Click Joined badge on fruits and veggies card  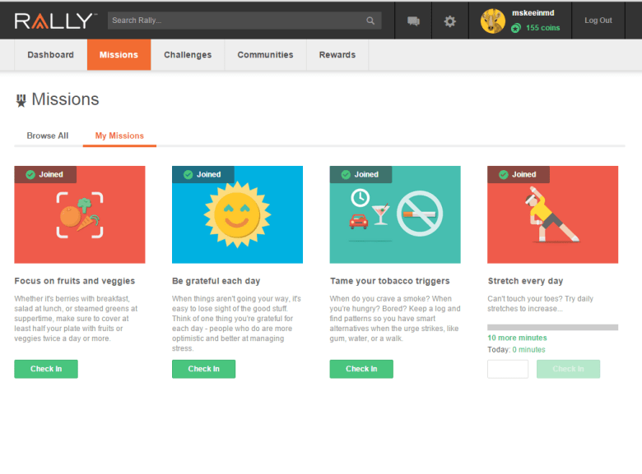point(45,174)
